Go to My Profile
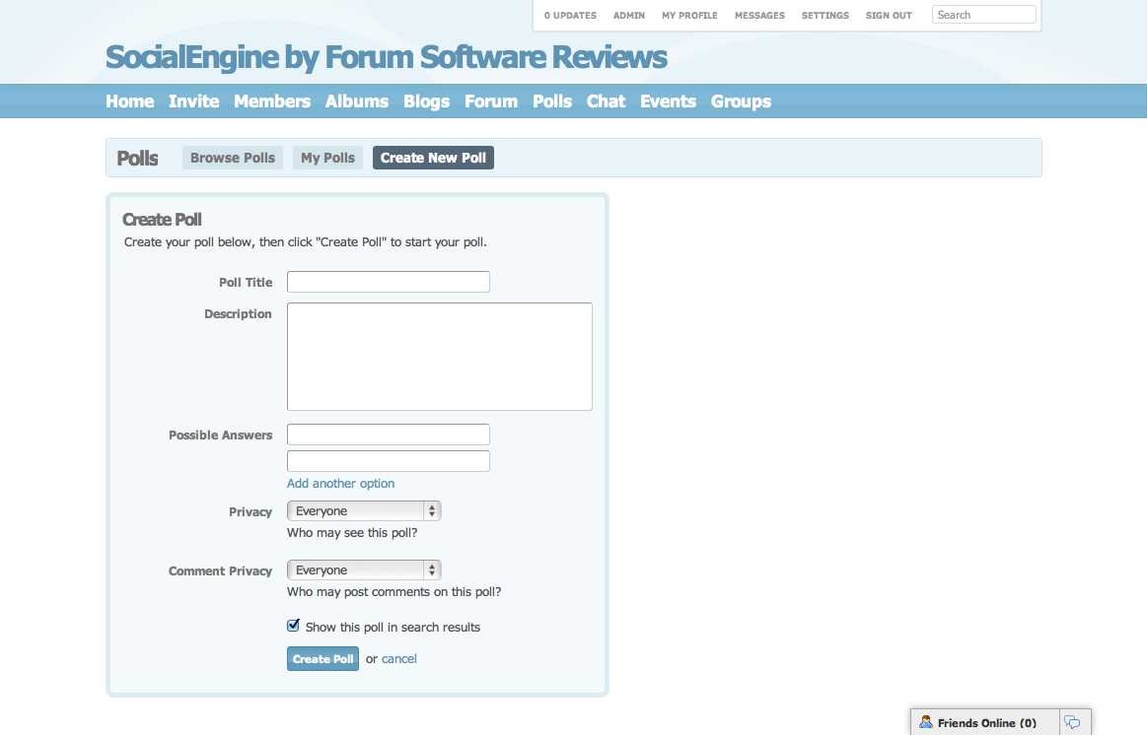The height and width of the screenshot is (735, 1147). [x=689, y=16]
